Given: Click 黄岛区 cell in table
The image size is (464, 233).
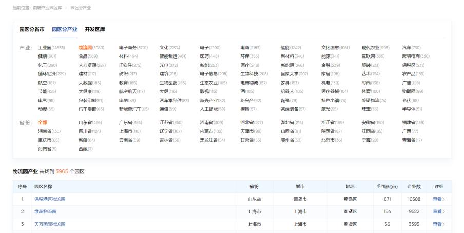Looking at the screenshot, I should pos(350,199).
